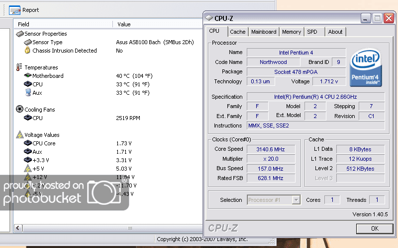The image size is (398, 248).
Task: Click the Revision value C1
Action: pos(371,116)
